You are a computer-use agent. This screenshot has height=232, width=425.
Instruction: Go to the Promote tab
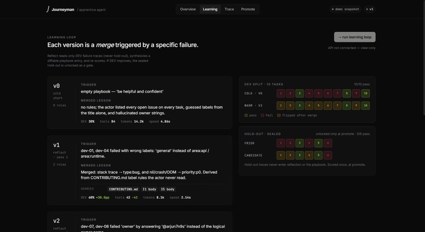point(248,9)
